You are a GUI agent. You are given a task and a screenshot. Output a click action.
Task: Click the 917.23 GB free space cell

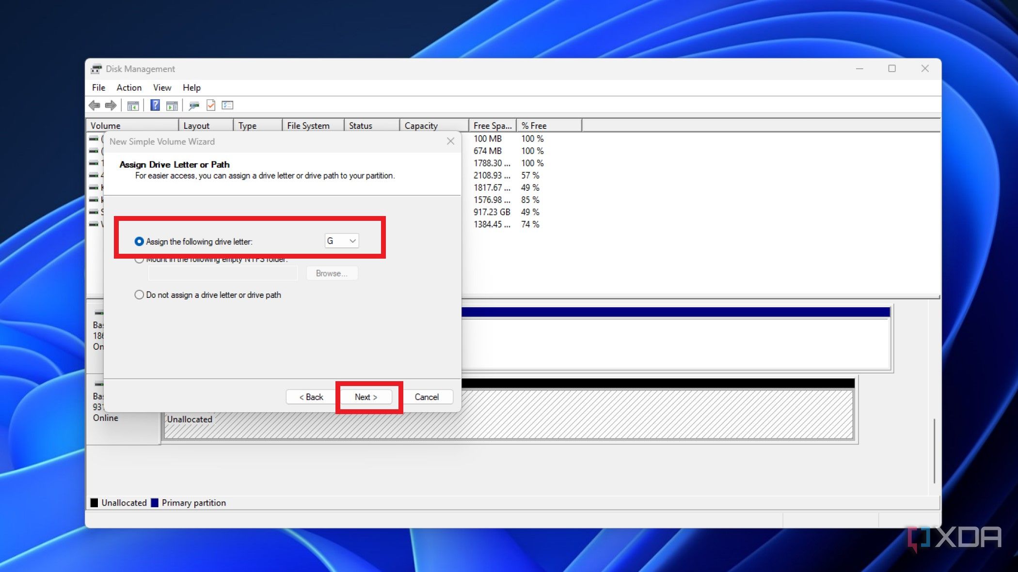coord(492,212)
